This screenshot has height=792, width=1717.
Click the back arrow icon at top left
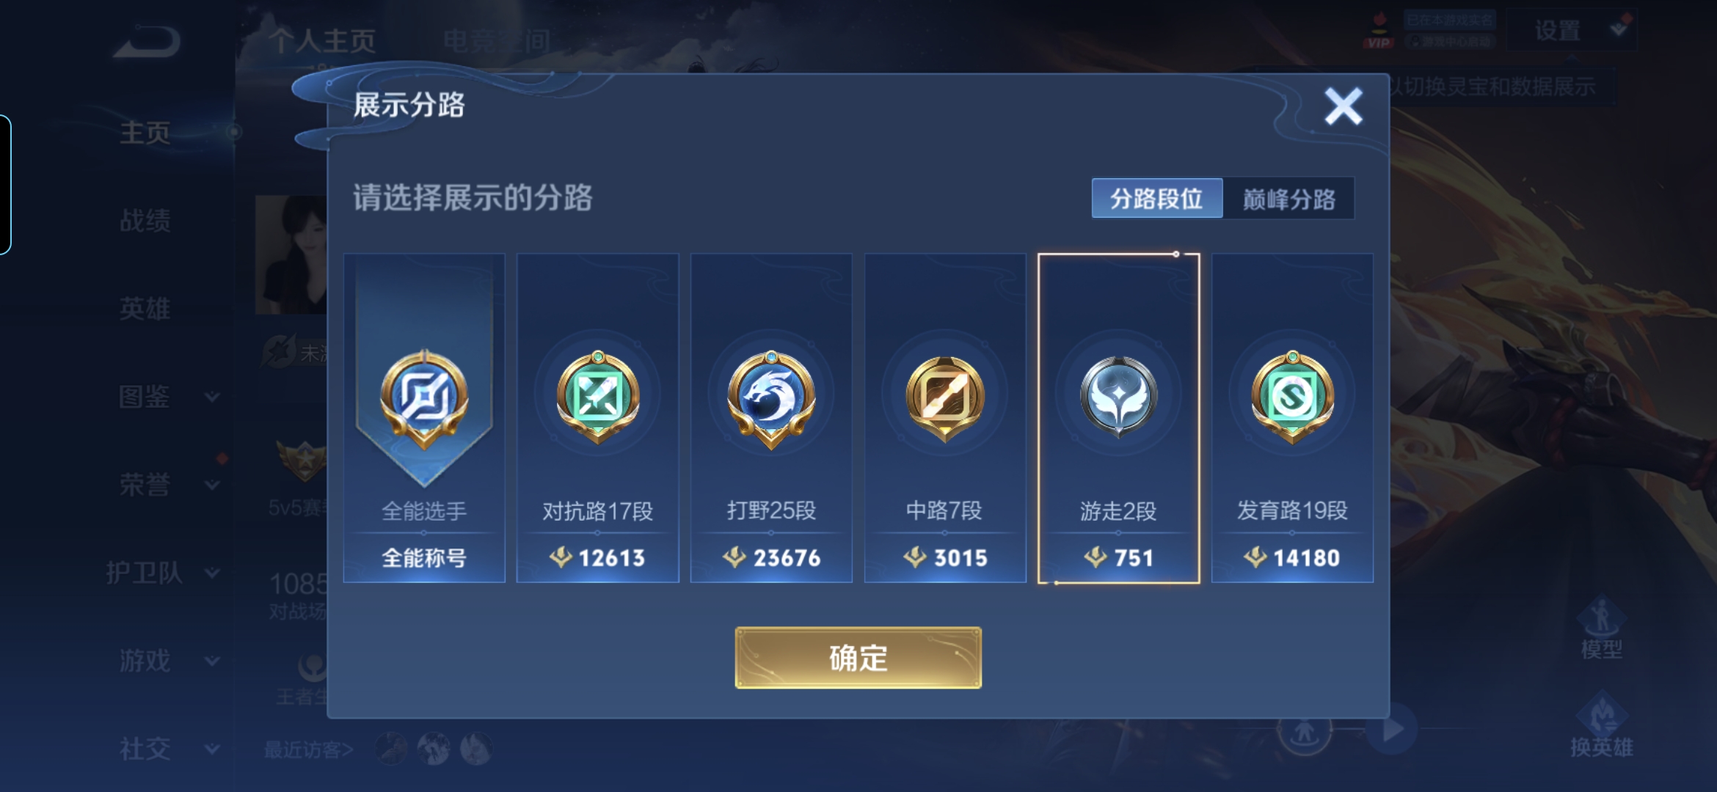147,41
